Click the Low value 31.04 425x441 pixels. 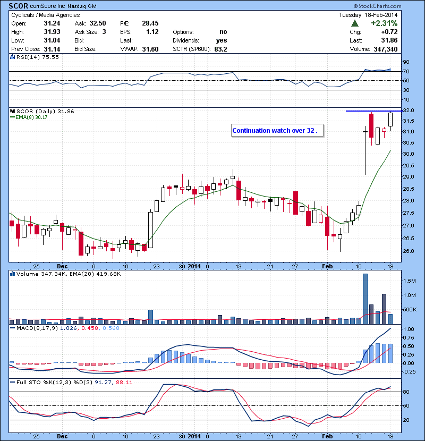pos(52,40)
